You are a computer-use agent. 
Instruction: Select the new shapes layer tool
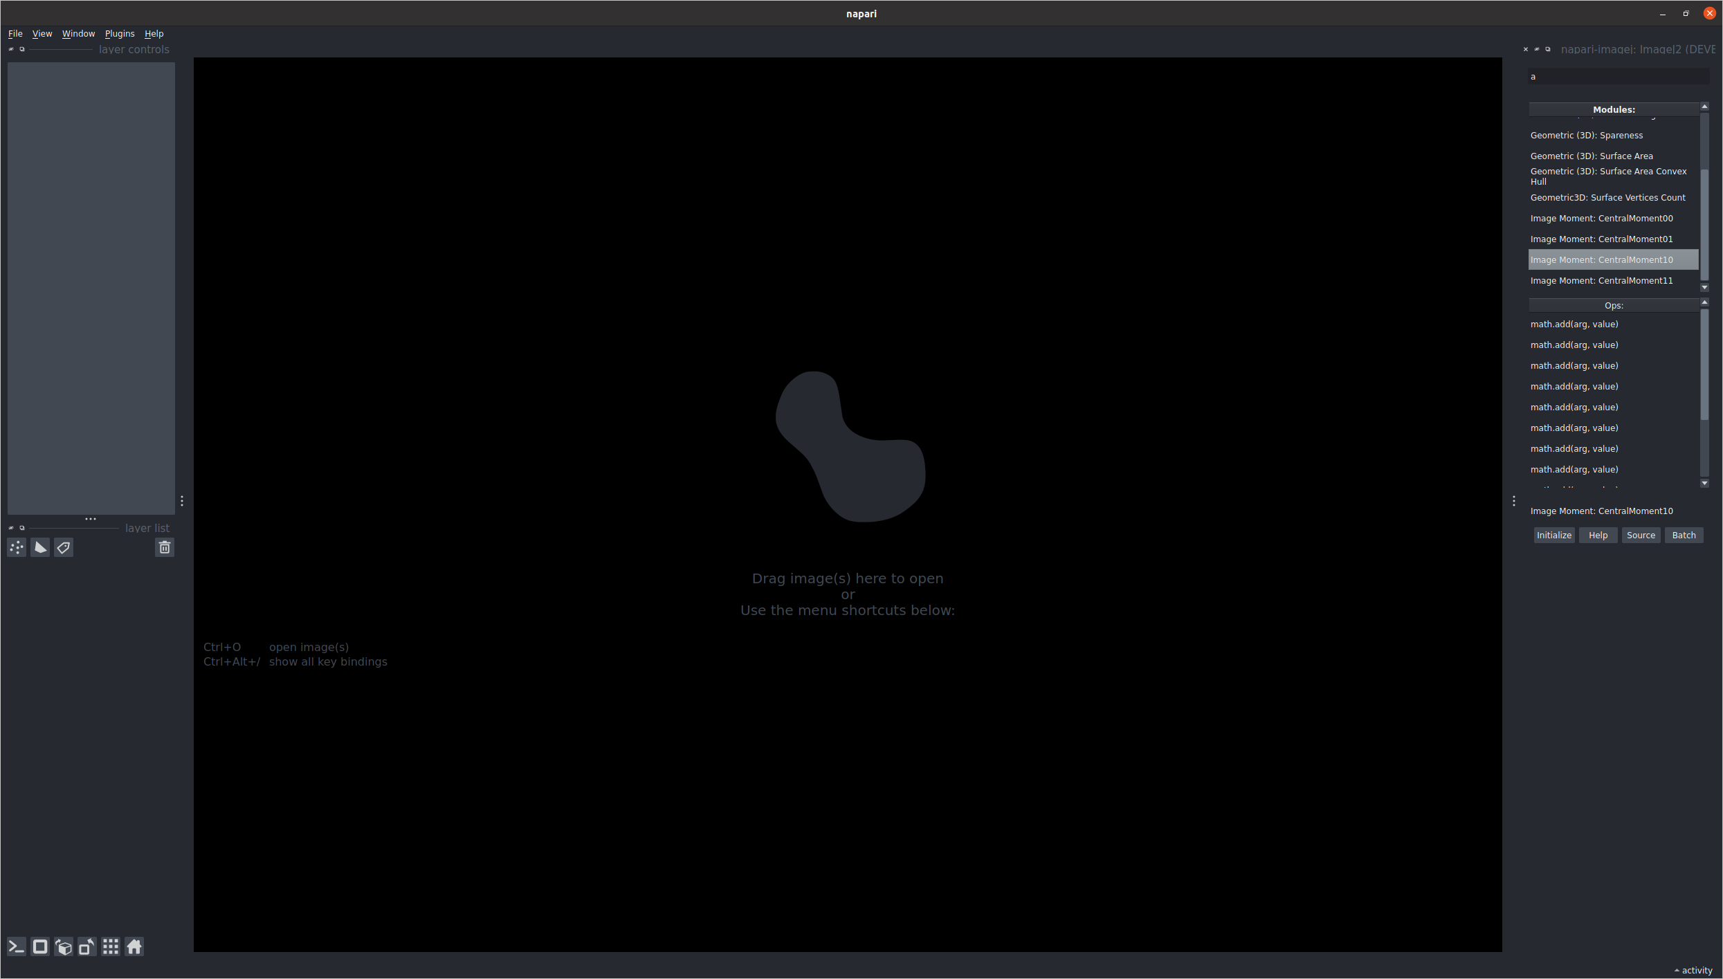[39, 547]
